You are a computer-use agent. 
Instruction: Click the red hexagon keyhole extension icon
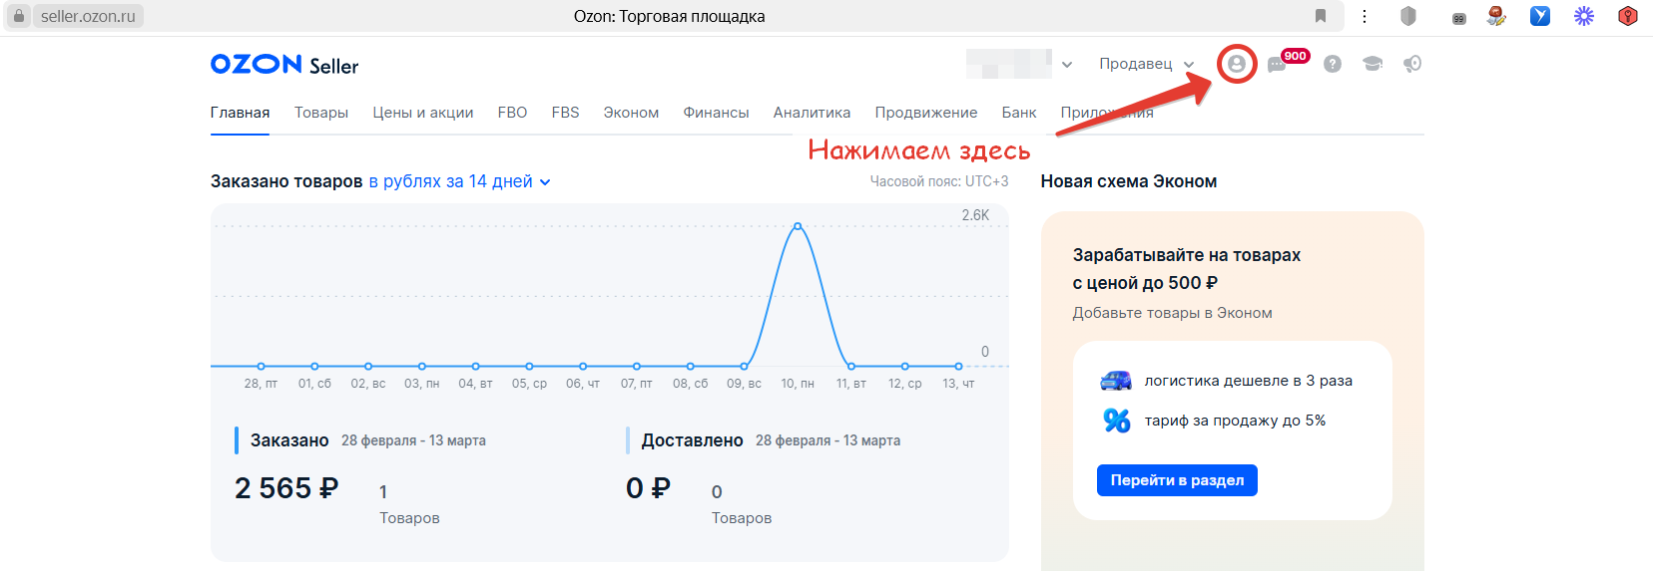(1628, 16)
